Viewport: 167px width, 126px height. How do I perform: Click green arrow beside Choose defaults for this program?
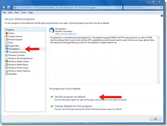coord(52,106)
